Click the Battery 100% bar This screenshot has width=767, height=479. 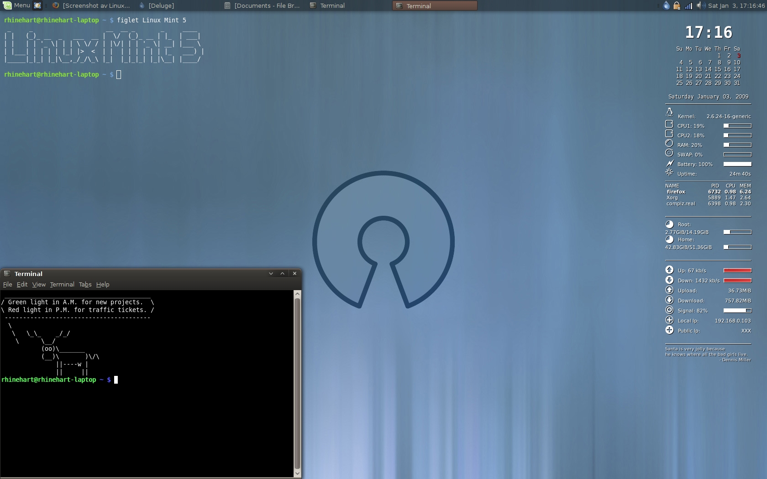(x=737, y=164)
